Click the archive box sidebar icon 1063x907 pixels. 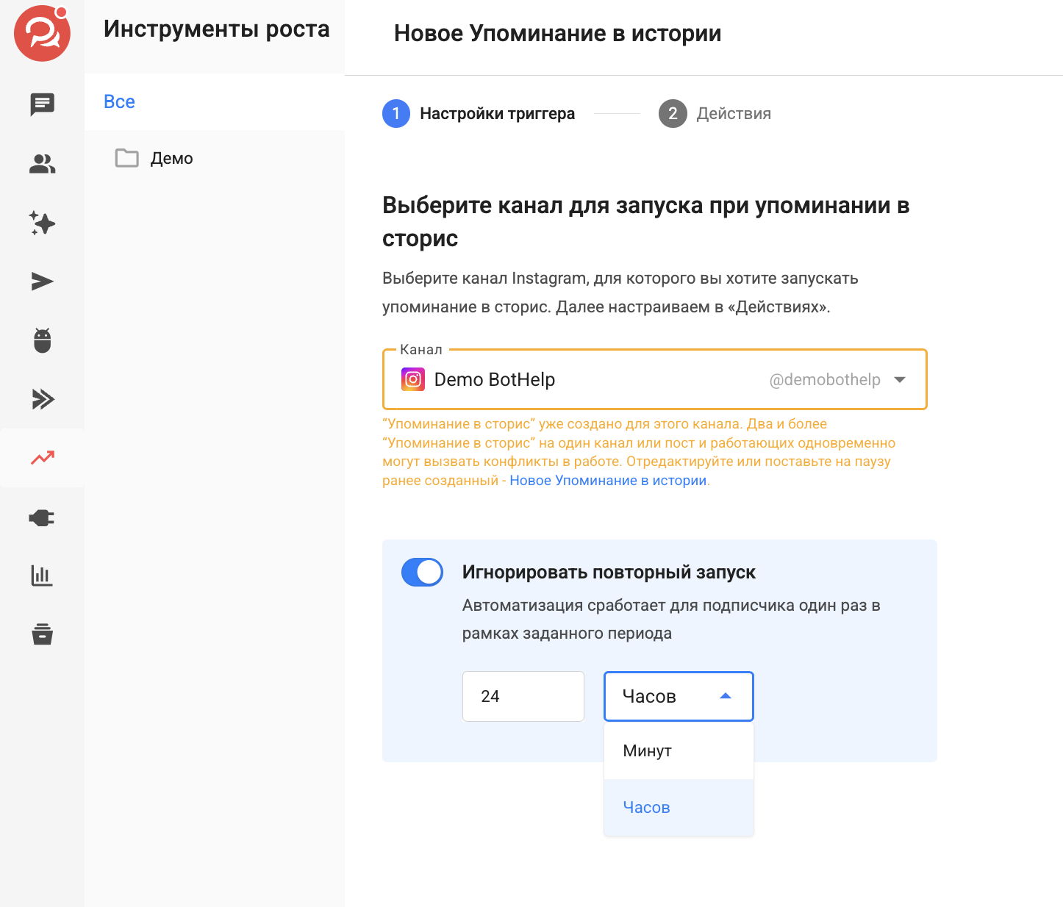(x=43, y=634)
